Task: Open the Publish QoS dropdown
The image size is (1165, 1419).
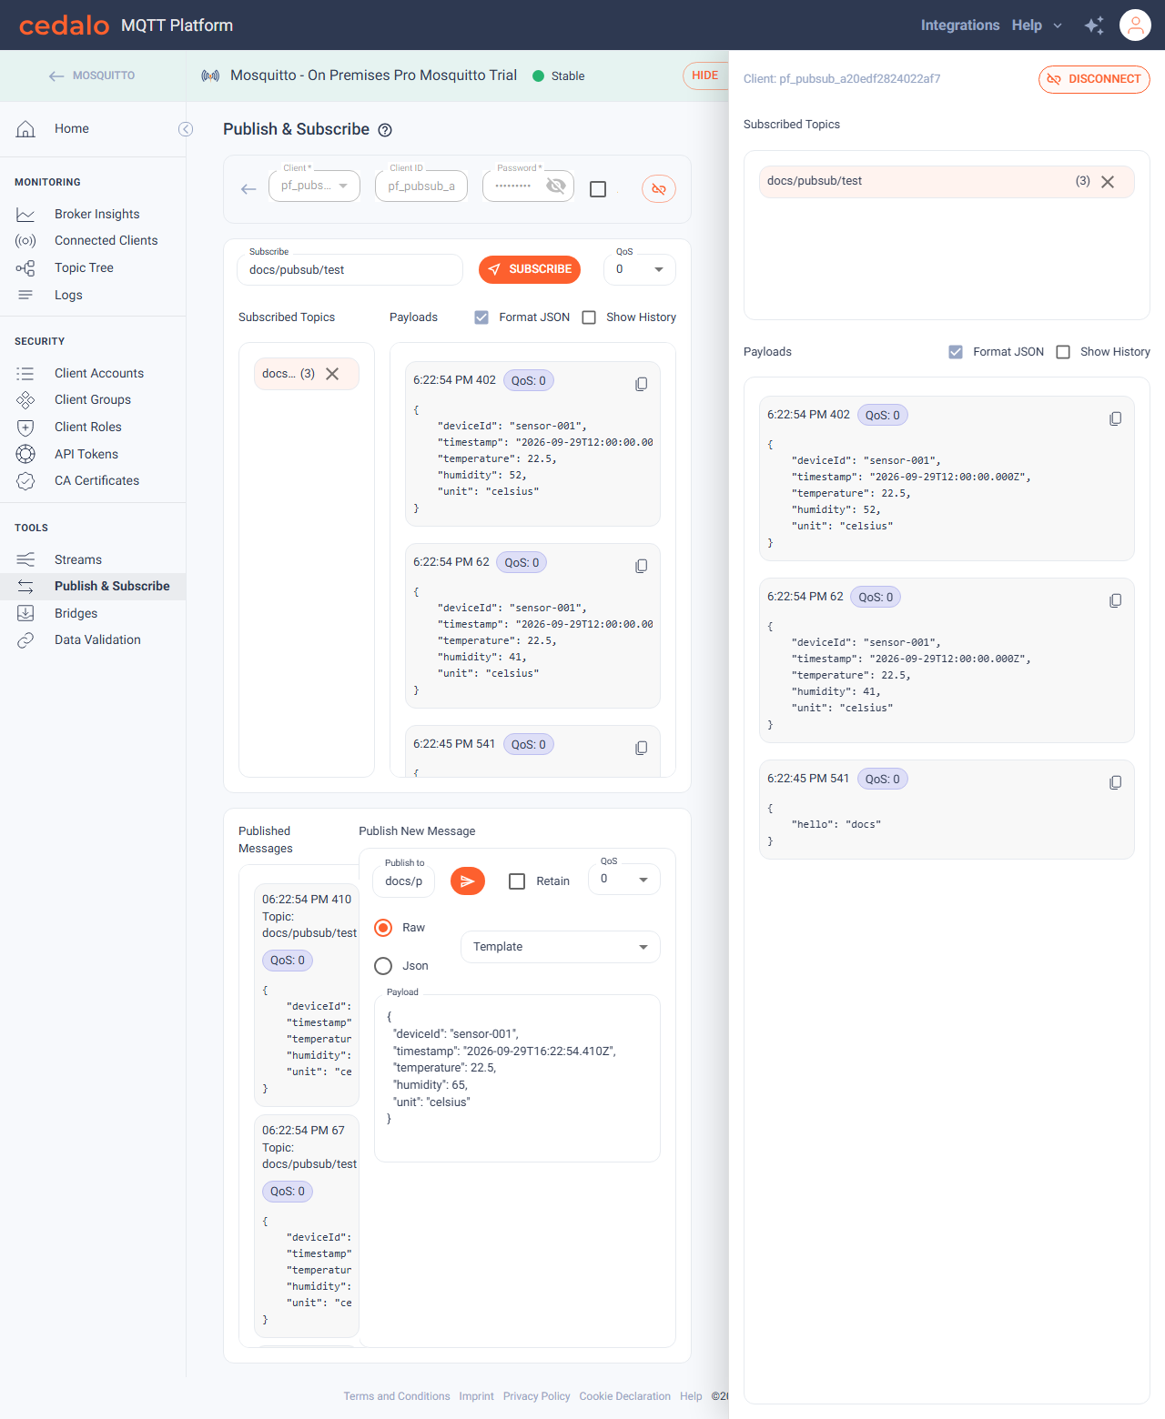Action: tap(623, 880)
